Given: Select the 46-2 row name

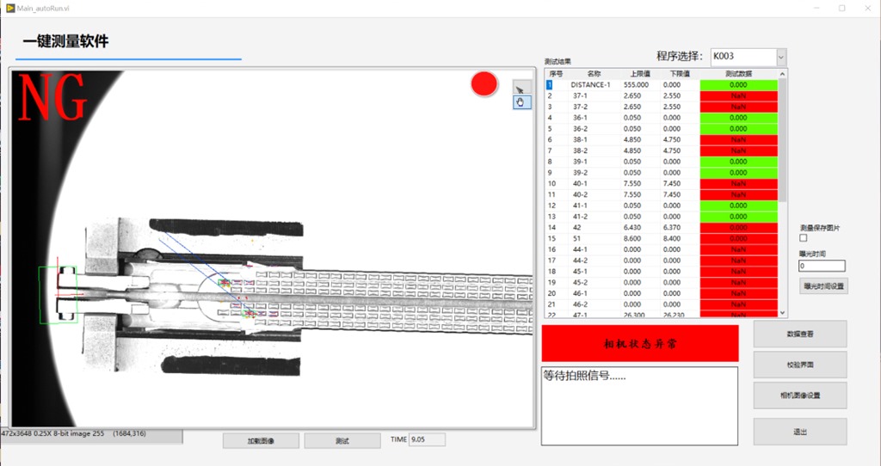Looking at the screenshot, I should 581,304.
